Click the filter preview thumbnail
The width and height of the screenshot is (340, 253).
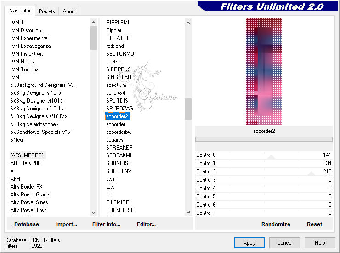click(x=264, y=72)
